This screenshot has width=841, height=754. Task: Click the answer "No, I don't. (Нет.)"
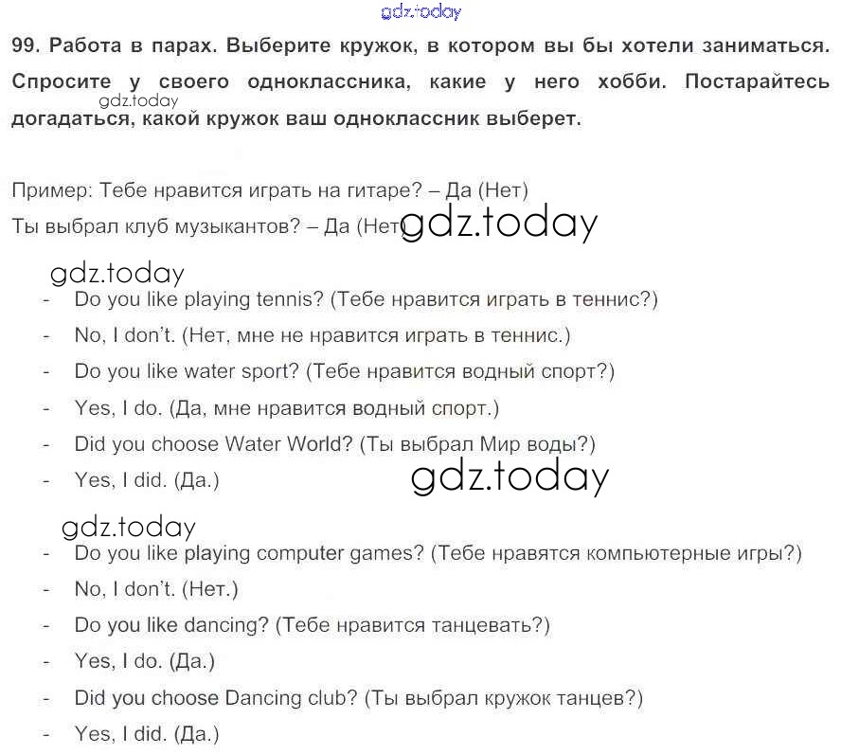coord(156,589)
